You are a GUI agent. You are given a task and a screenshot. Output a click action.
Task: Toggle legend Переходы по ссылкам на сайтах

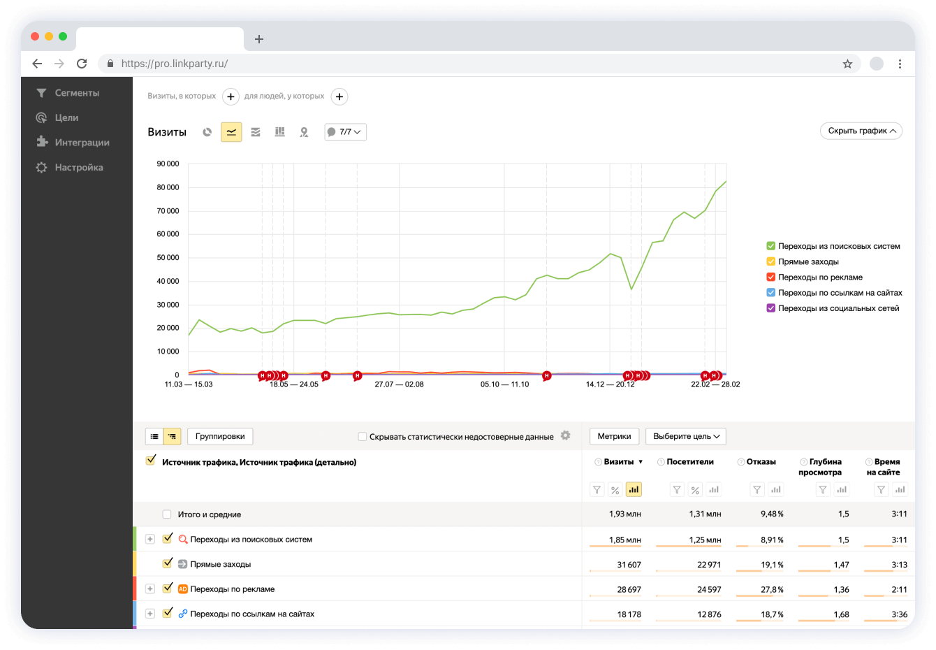click(x=771, y=293)
